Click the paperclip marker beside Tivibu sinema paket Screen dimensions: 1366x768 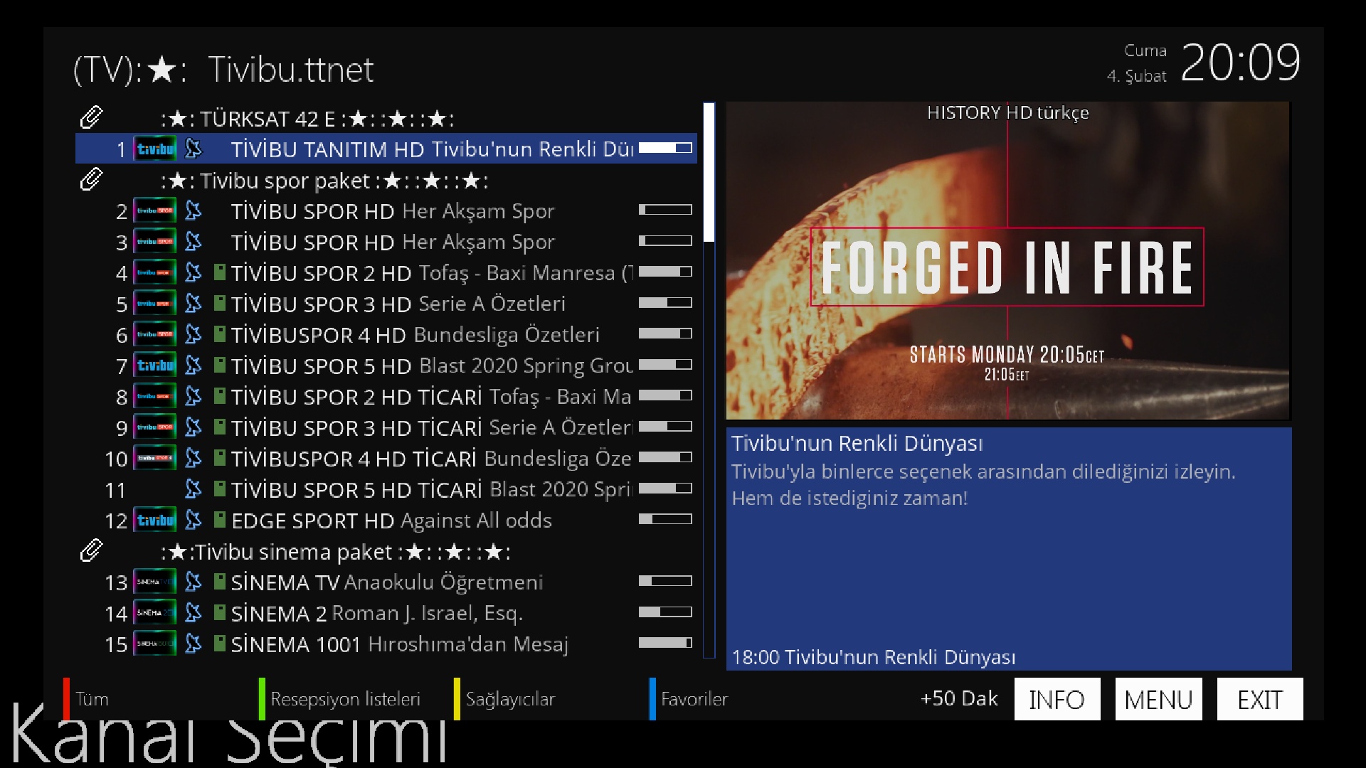91,550
